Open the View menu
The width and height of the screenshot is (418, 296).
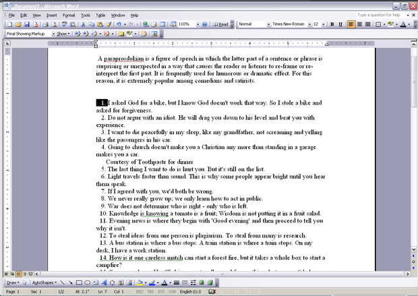point(36,16)
